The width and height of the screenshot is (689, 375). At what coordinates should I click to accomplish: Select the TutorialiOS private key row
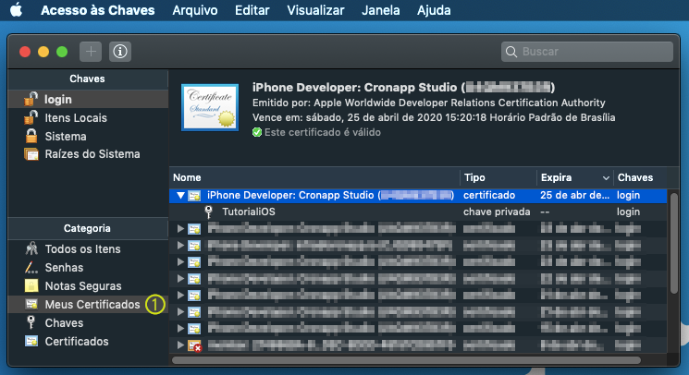(x=418, y=212)
